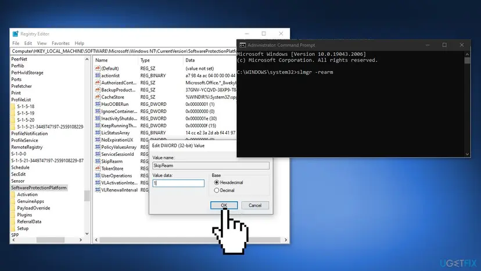Click the tree pane scroll up arrow
The width and height of the screenshot is (481, 271).
point(87,59)
